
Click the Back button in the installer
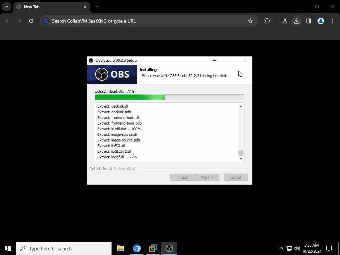click(x=182, y=177)
